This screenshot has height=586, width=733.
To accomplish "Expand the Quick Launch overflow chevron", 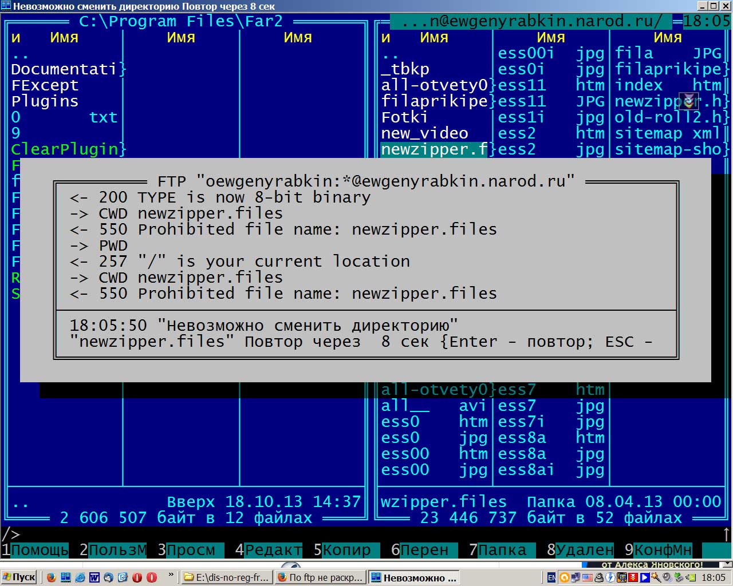I will click(x=171, y=575).
